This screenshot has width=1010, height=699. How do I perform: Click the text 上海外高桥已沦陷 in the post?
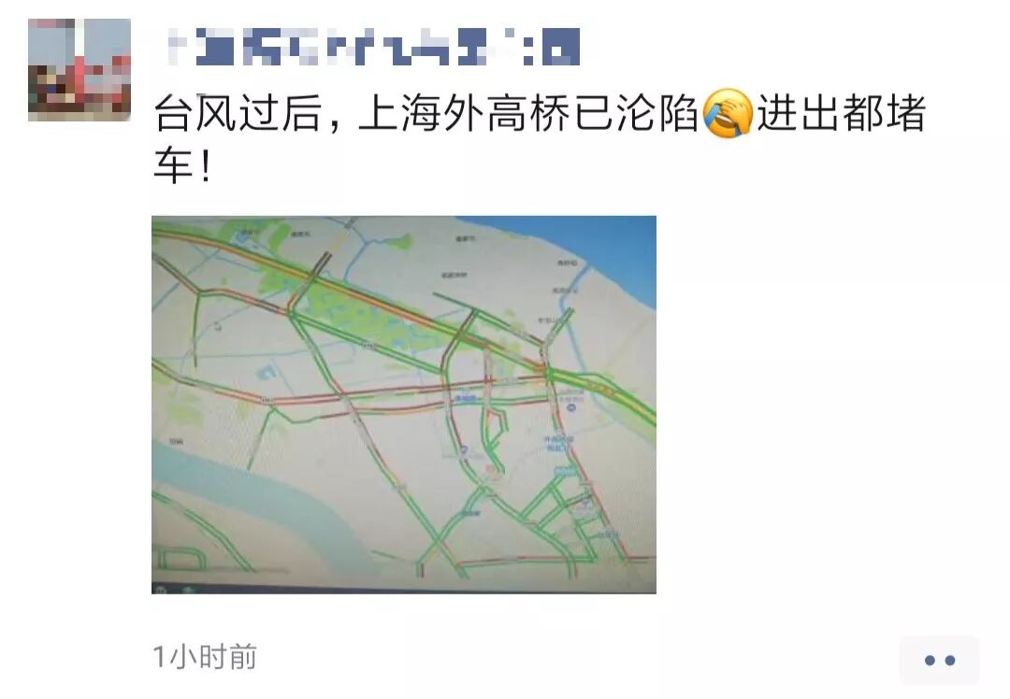point(528,113)
